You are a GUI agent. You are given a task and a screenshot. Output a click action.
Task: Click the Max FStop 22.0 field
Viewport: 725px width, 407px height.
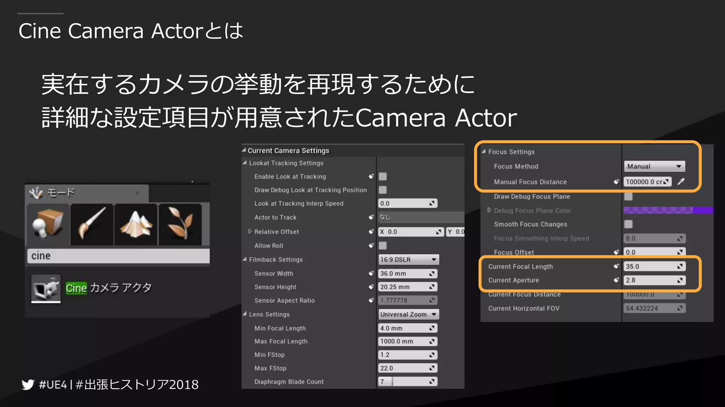pyautogui.click(x=408, y=368)
